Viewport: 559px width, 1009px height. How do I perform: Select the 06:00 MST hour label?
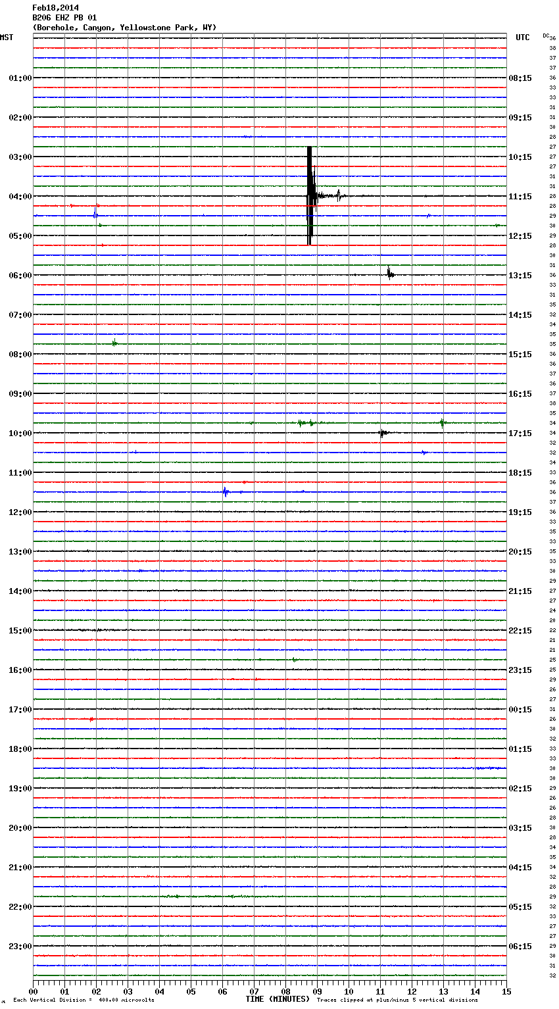pos(20,276)
